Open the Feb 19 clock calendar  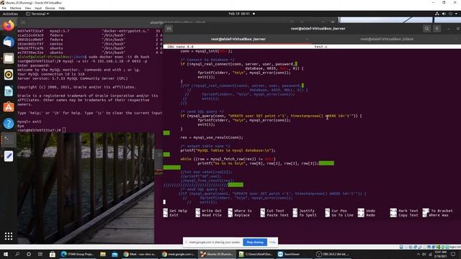239,14
